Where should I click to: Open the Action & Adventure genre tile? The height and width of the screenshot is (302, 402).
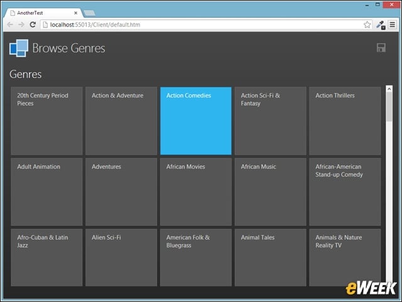click(121, 121)
